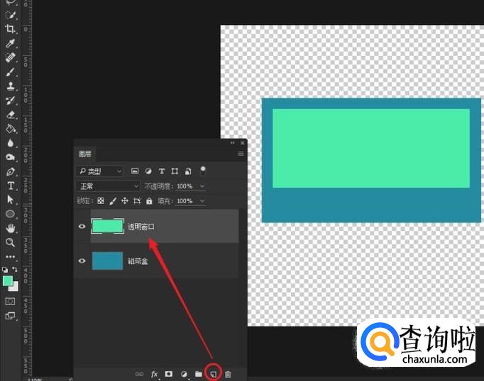Collapse the Layers panel with double arrows
The width and height of the screenshot is (484, 381).
(233, 143)
